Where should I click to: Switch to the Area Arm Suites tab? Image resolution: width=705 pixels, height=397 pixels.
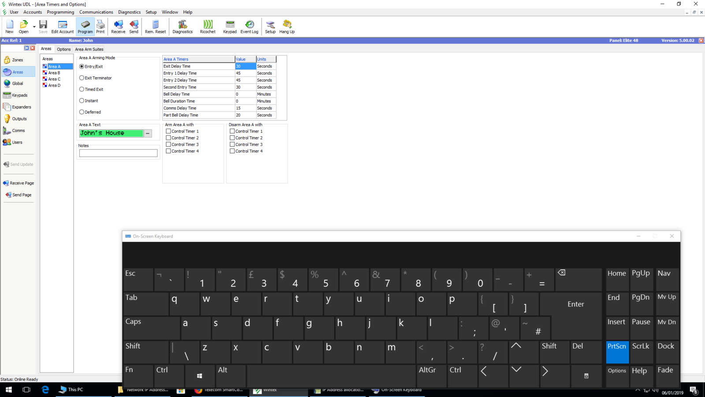tap(89, 49)
